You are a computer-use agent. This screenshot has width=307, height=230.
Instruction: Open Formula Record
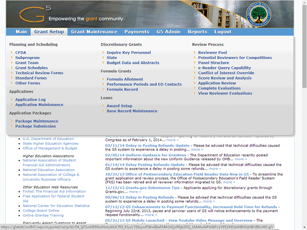click(122, 90)
